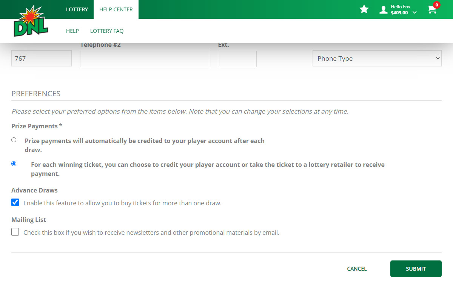This screenshot has height=288, width=453.
Task: Open the Phone Type dropdown
Action: 377,59
